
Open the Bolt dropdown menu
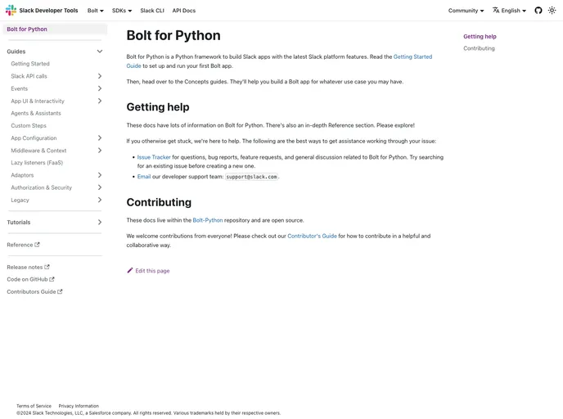pos(96,11)
